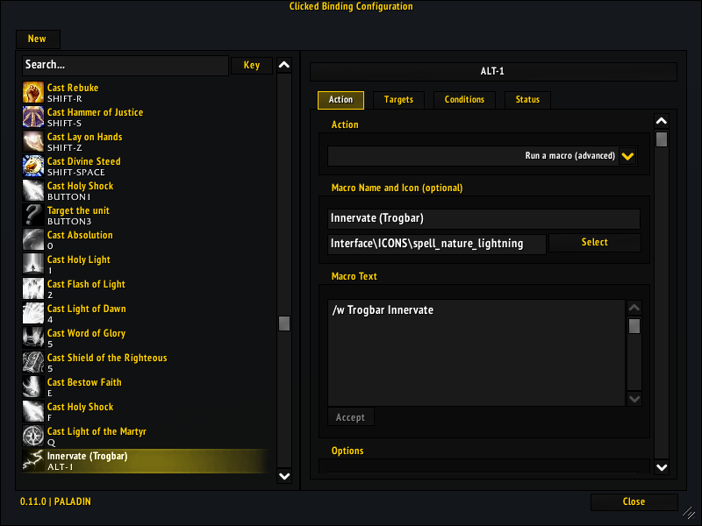
Task: Click the Divine Steed horse icon
Action: [x=33, y=166]
